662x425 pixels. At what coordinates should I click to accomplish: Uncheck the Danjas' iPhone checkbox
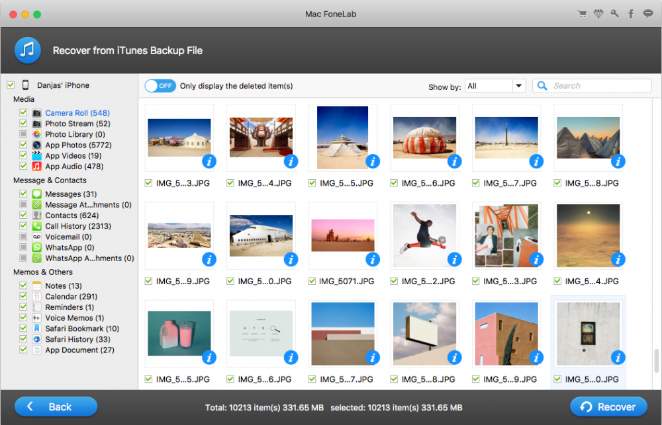pos(11,85)
